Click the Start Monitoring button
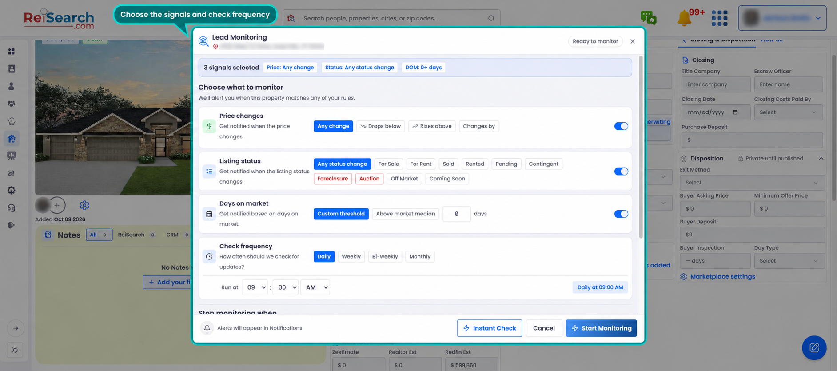The width and height of the screenshot is (837, 371). pyautogui.click(x=601, y=328)
